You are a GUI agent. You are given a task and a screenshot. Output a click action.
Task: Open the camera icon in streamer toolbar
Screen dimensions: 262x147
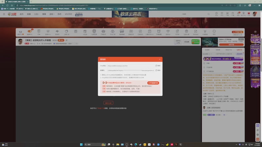[103, 32]
